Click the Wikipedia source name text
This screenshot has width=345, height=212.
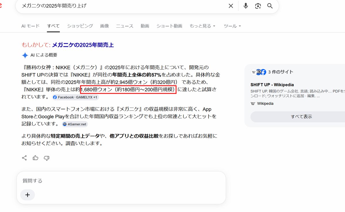click(265, 104)
